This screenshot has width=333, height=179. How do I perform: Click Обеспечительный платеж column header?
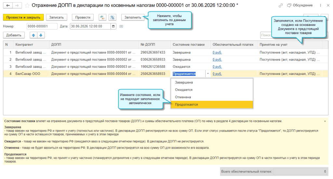[234, 44]
